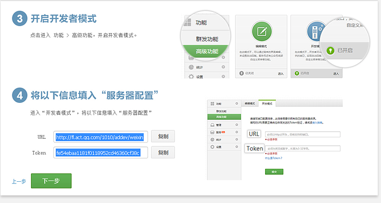Click the blue developer mode server icon
The height and width of the screenshot is (203, 381).
pyautogui.click(x=315, y=32)
